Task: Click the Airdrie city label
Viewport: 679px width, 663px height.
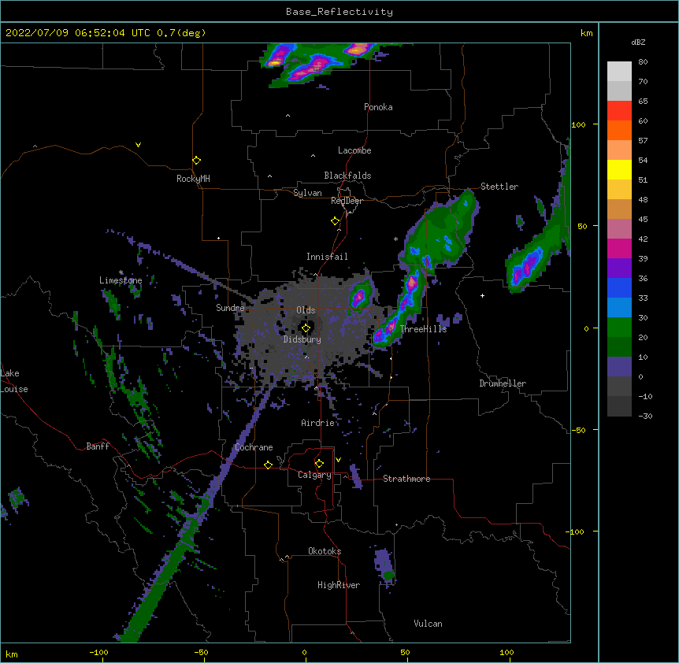Action: click(x=317, y=423)
